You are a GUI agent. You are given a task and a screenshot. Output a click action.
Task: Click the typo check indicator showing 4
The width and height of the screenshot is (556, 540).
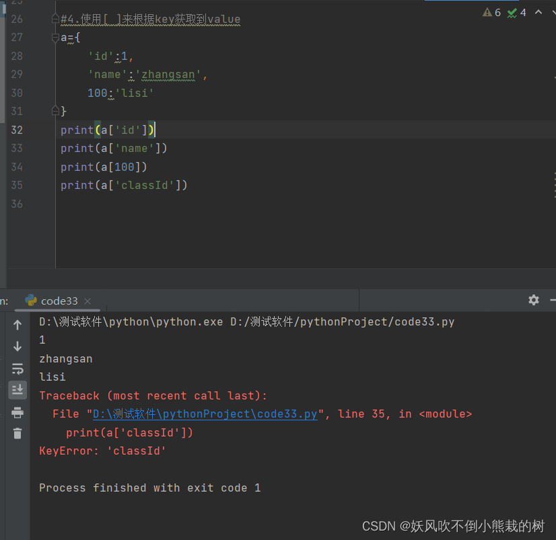point(517,13)
